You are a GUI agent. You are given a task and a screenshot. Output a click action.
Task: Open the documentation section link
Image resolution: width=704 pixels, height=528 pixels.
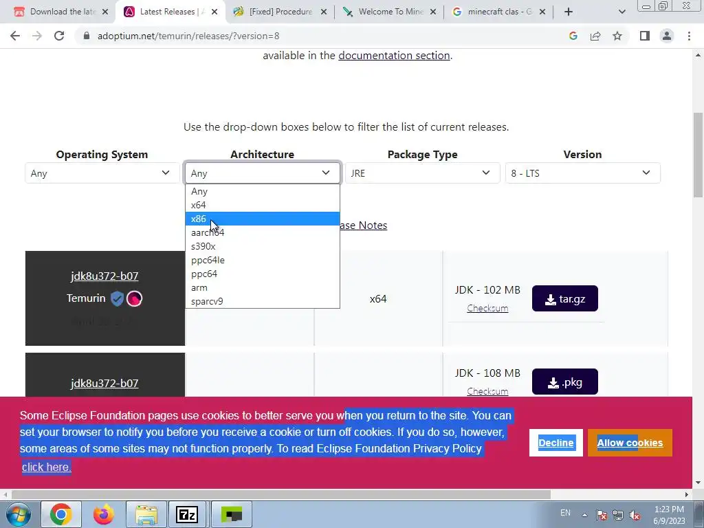pos(394,56)
